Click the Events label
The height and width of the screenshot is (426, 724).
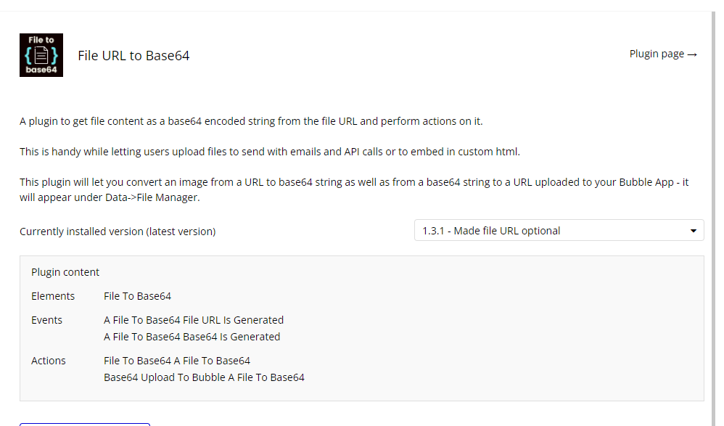point(46,320)
